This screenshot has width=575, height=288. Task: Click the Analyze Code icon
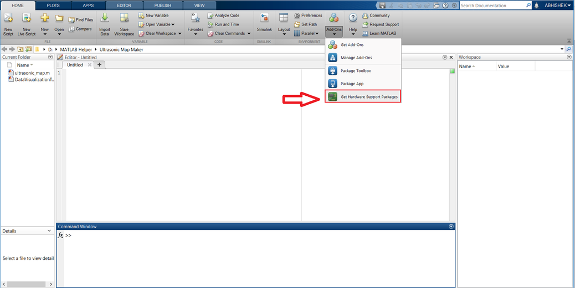pyautogui.click(x=211, y=16)
